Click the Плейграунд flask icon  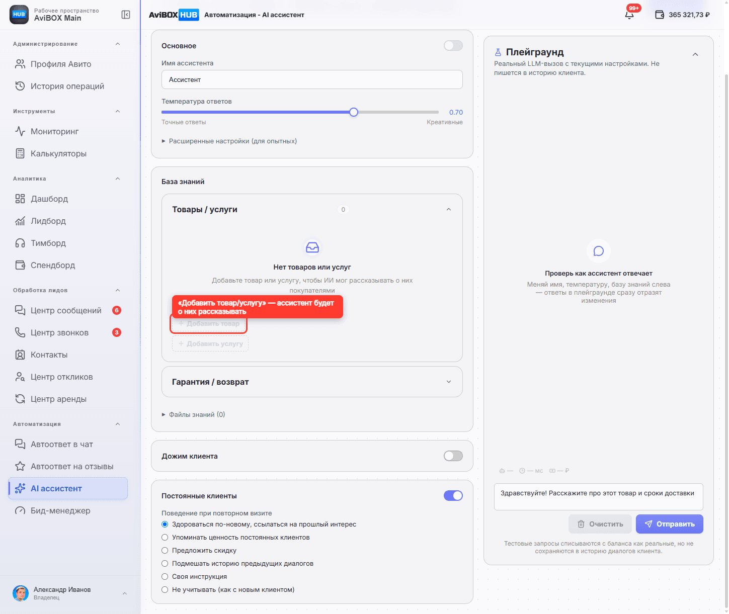click(x=498, y=52)
